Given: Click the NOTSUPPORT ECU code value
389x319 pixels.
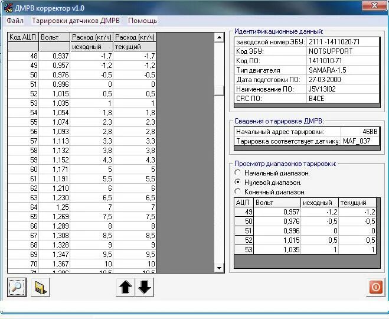Looking at the screenshot, I should point(343,51).
